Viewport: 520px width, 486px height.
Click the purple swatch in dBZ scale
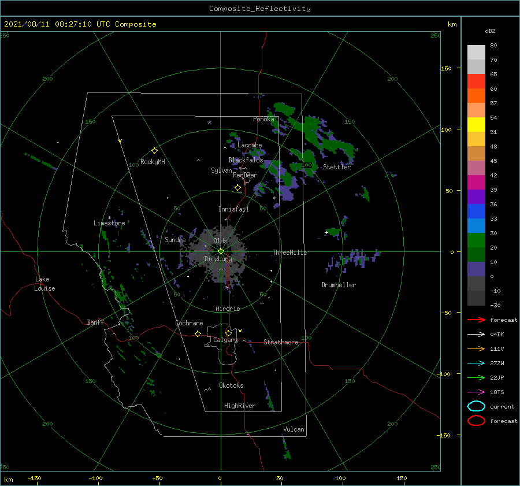pyautogui.click(x=476, y=196)
